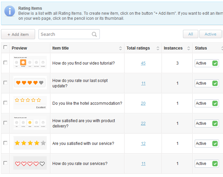Check the hotel accommodation row checkbox
223x177 pixels.
5,103
